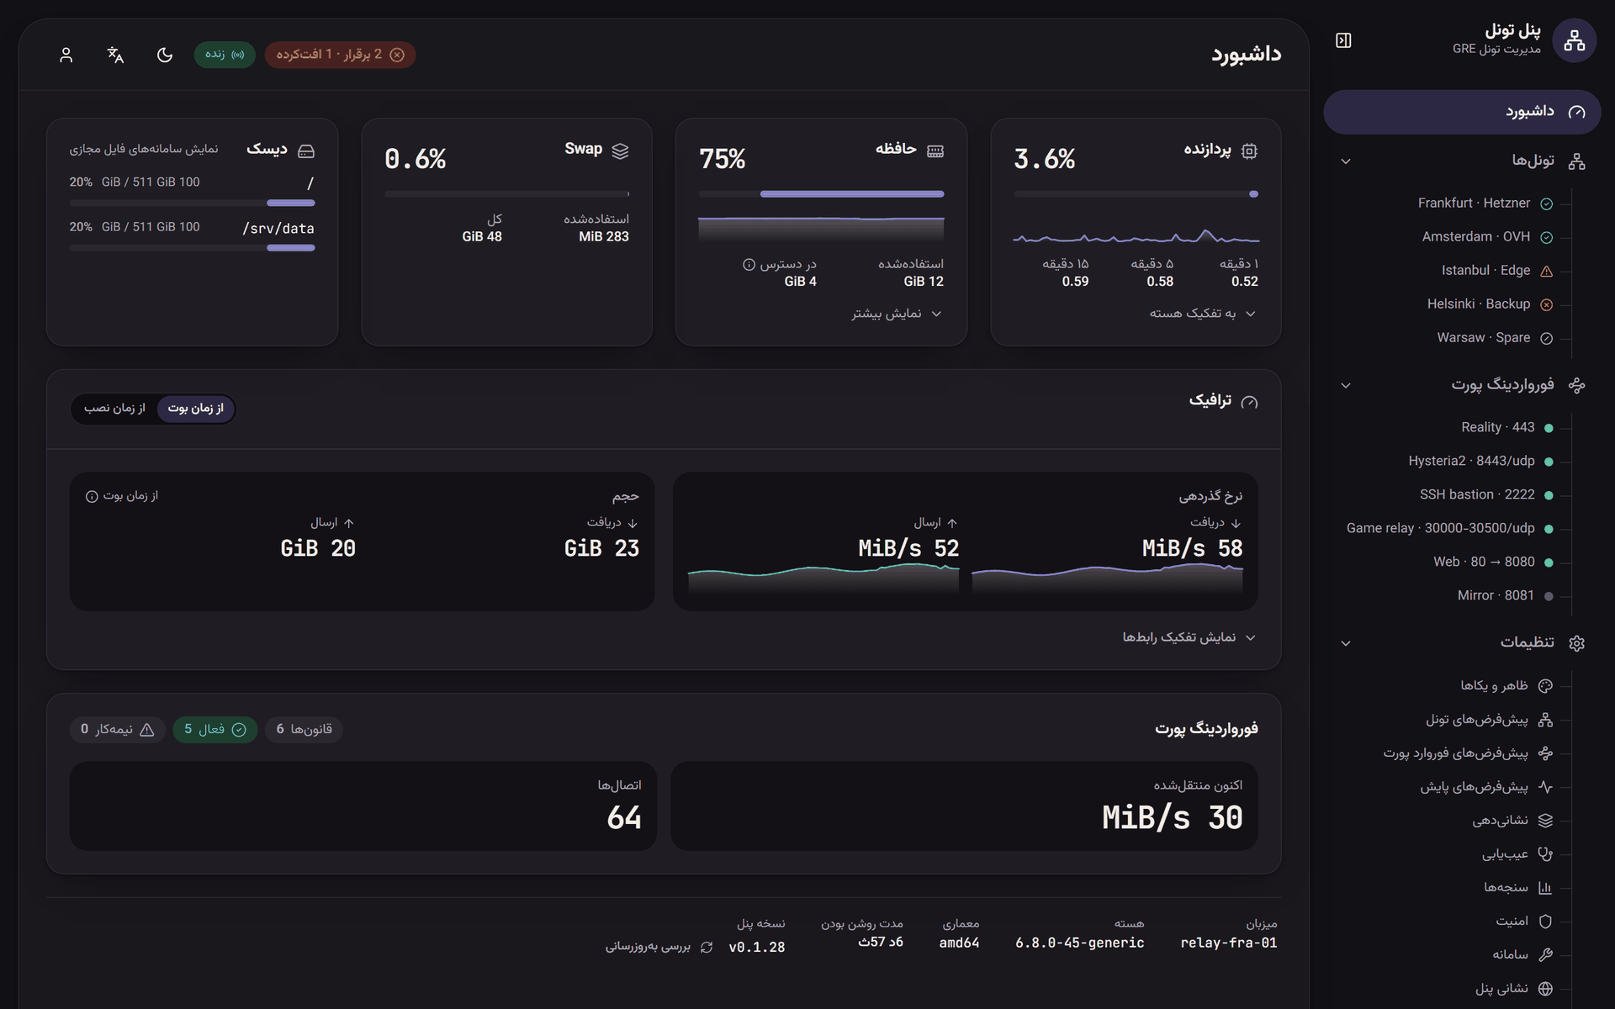This screenshot has height=1009, width=1615.
Task: Open داشبورد in the sidebar
Action: [1462, 112]
